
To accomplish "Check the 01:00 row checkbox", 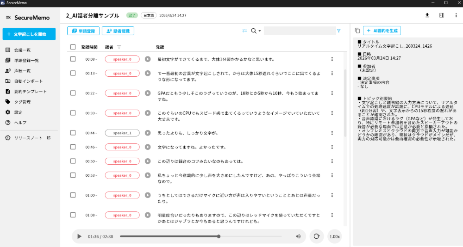I will point(73,195).
